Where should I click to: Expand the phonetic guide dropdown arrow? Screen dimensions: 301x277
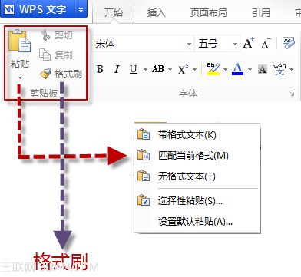[291, 69]
